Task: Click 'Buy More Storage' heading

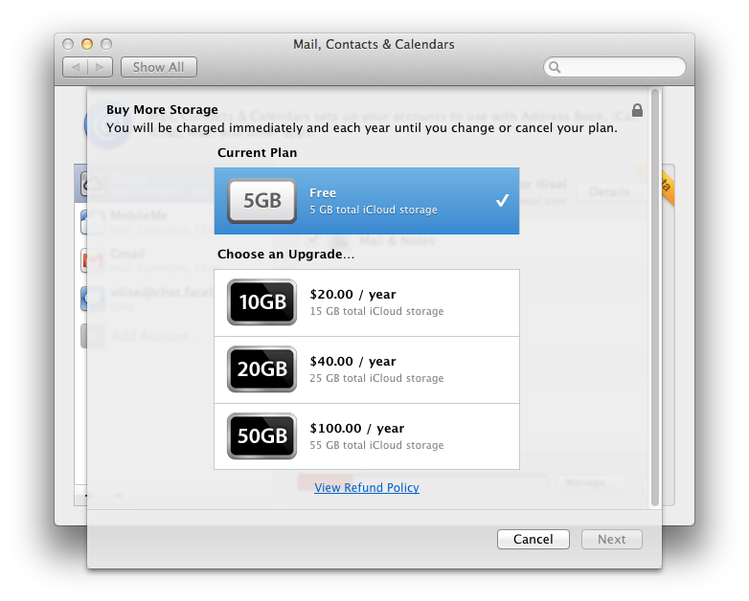Action: 162,110
